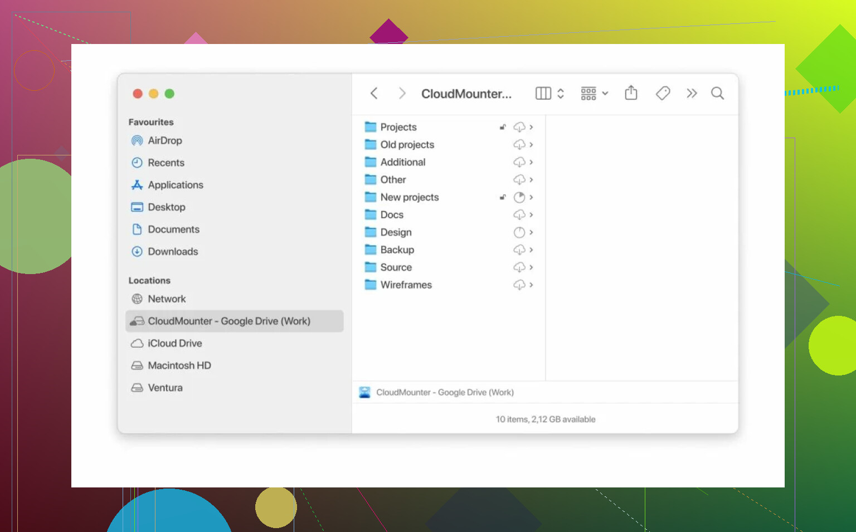Click lock icon next to New projects
The image size is (856, 532).
(503, 197)
